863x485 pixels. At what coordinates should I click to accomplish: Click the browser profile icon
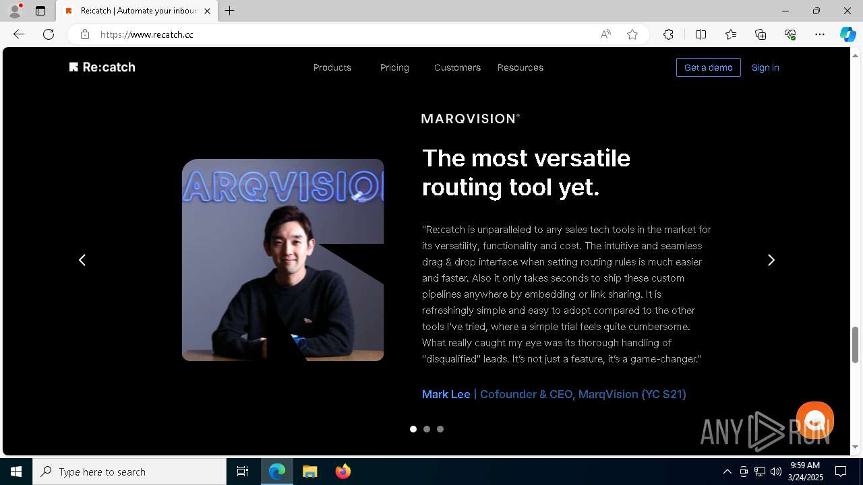[15, 11]
